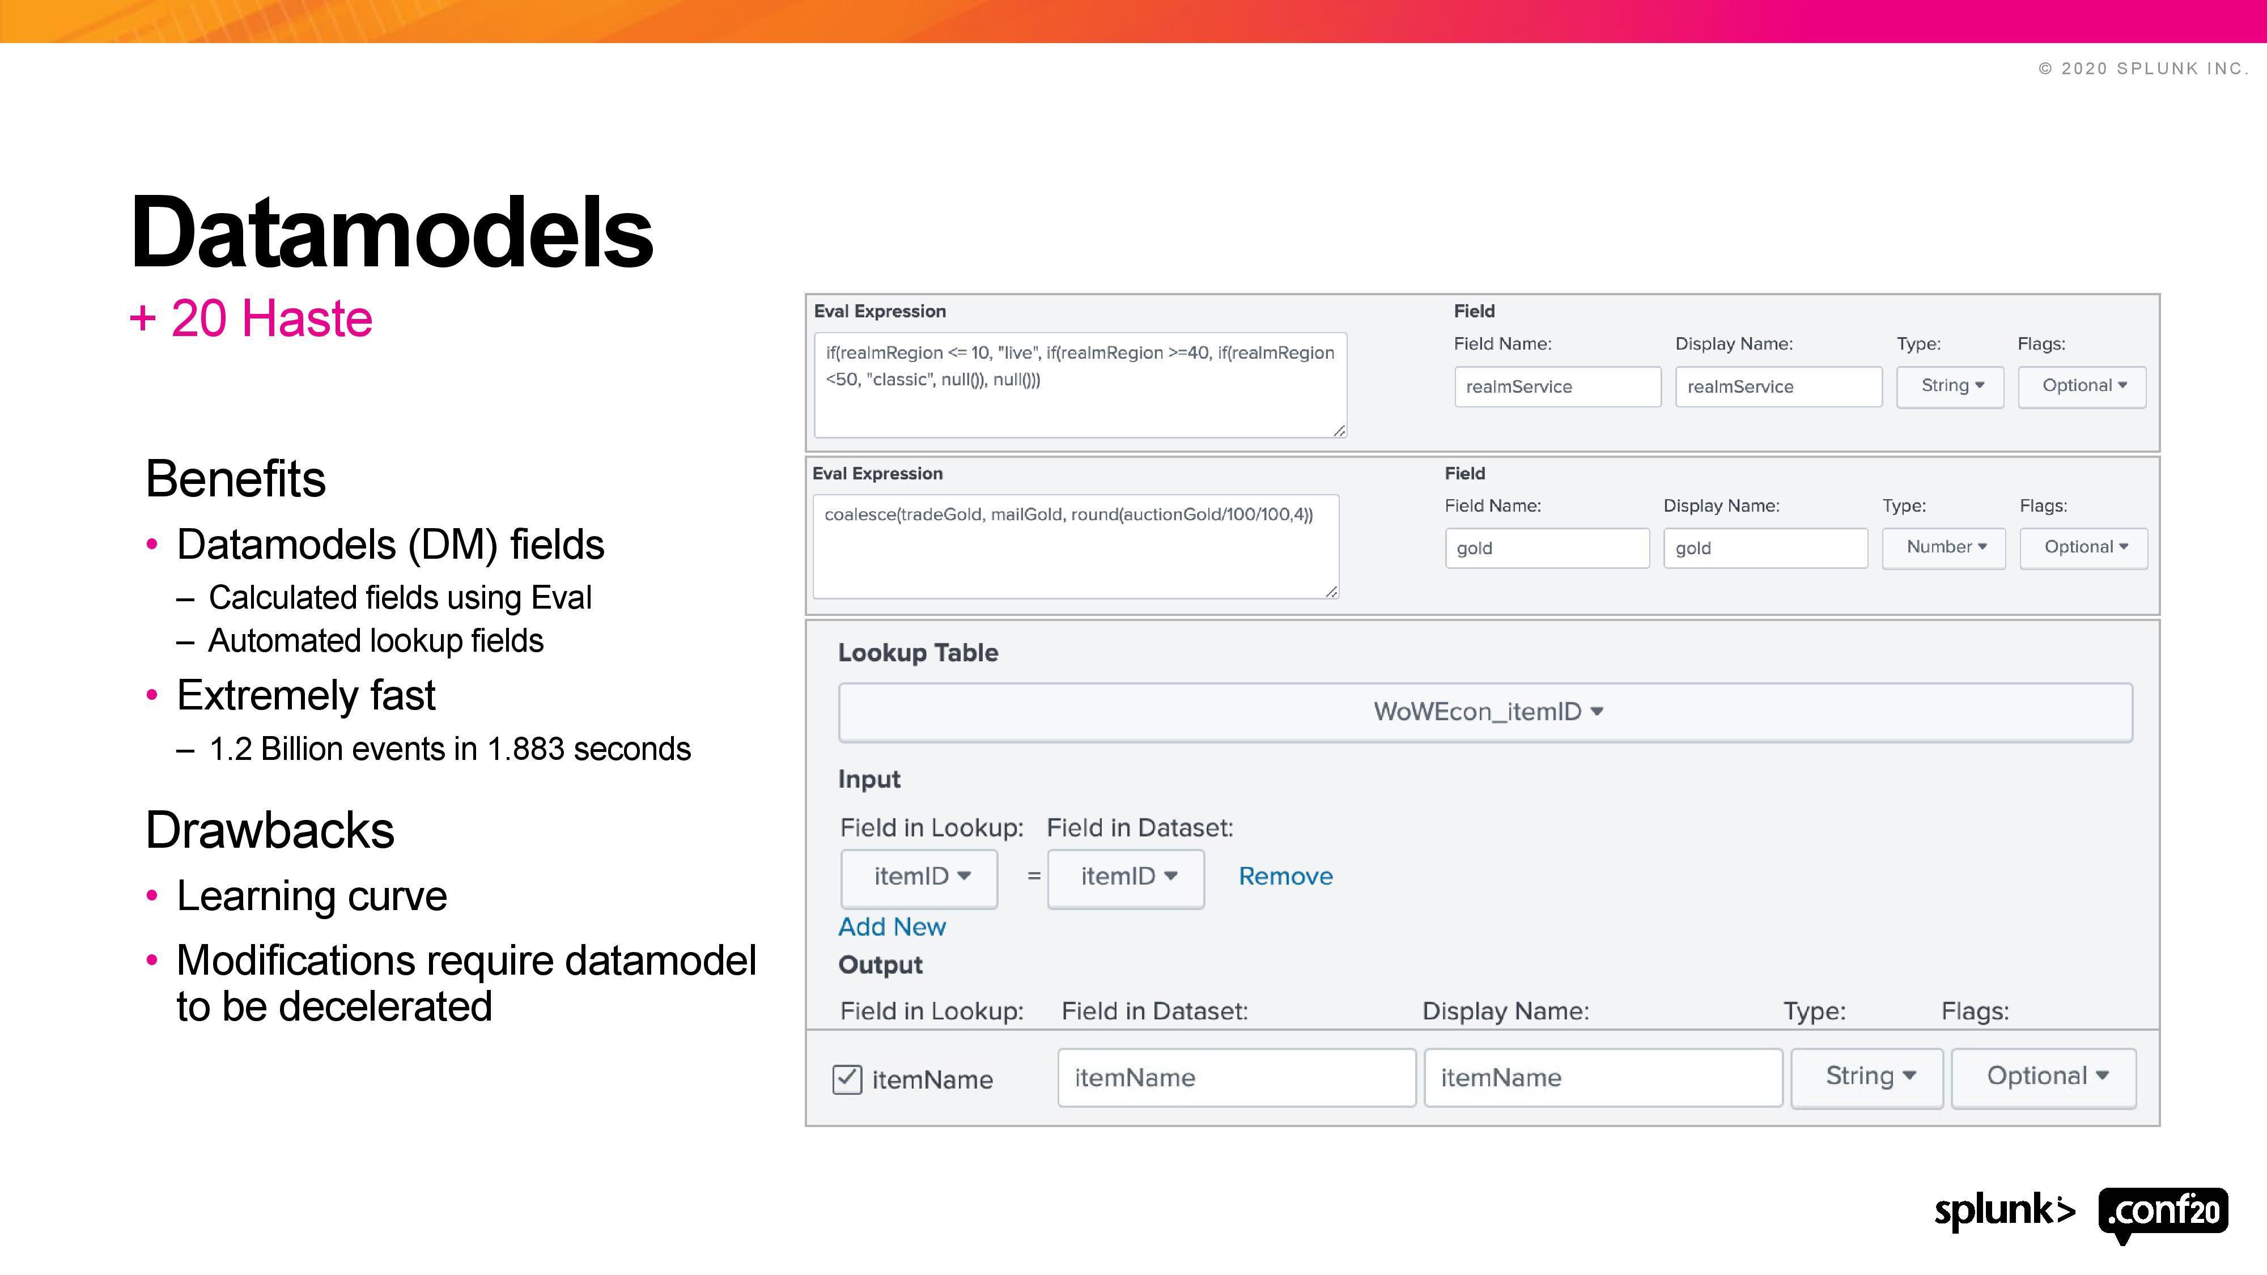Click the realmService Display Name input
The width and height of the screenshot is (2267, 1275).
[1778, 387]
